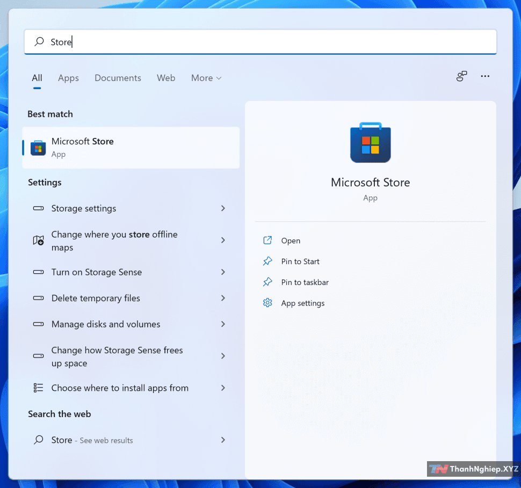Click the offline maps icon
521x488 pixels.
tap(38, 240)
